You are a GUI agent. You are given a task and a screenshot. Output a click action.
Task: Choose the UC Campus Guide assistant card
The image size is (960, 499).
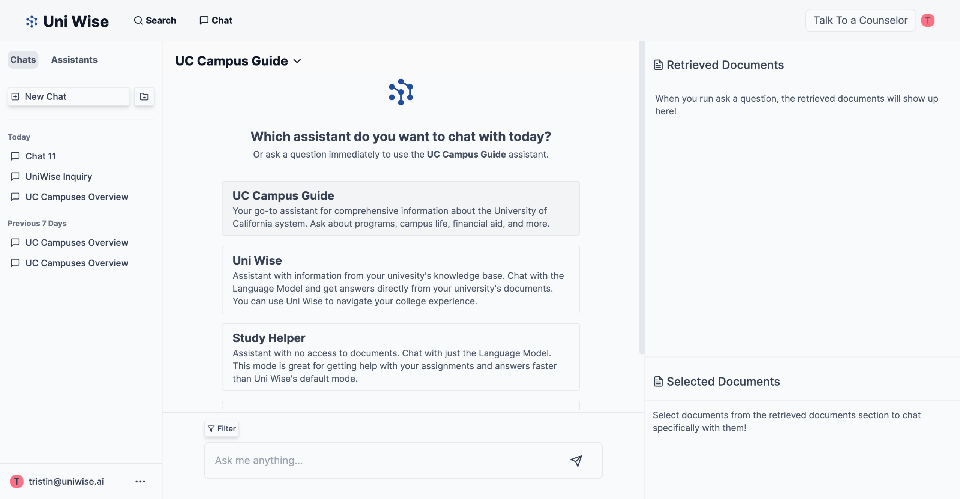coord(400,209)
